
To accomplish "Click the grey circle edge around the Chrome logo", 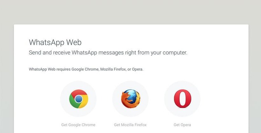I will pos(62,99).
